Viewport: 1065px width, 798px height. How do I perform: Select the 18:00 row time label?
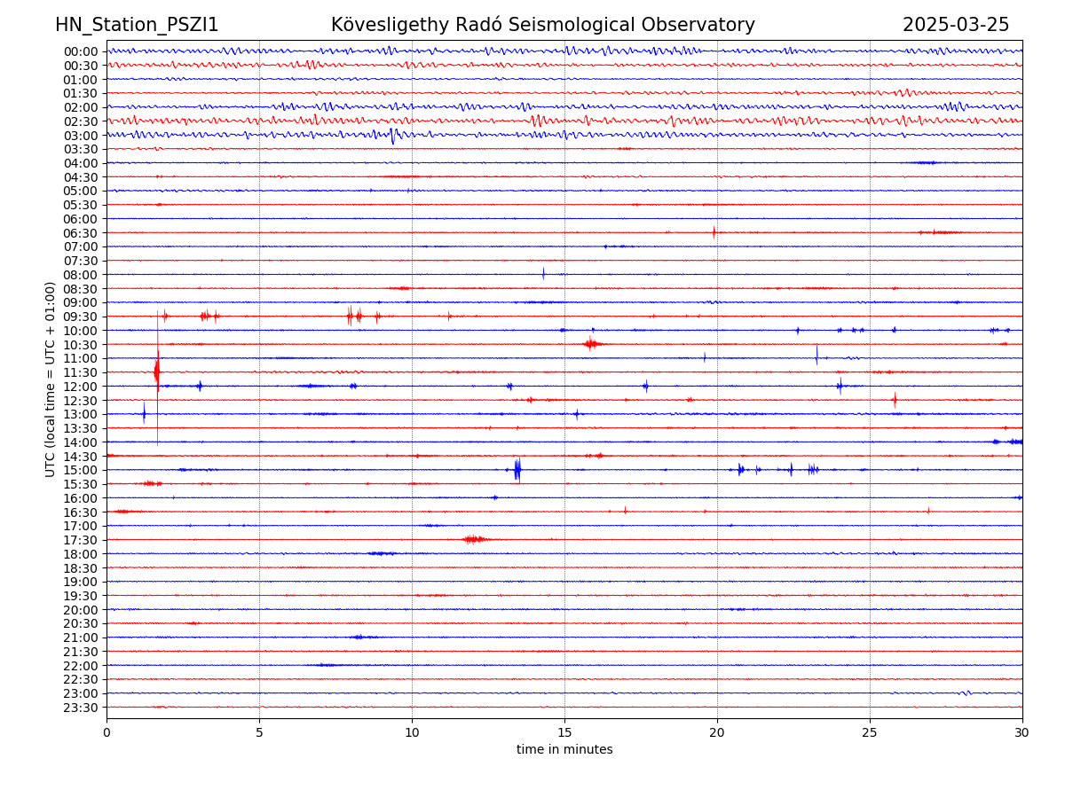tap(81, 554)
